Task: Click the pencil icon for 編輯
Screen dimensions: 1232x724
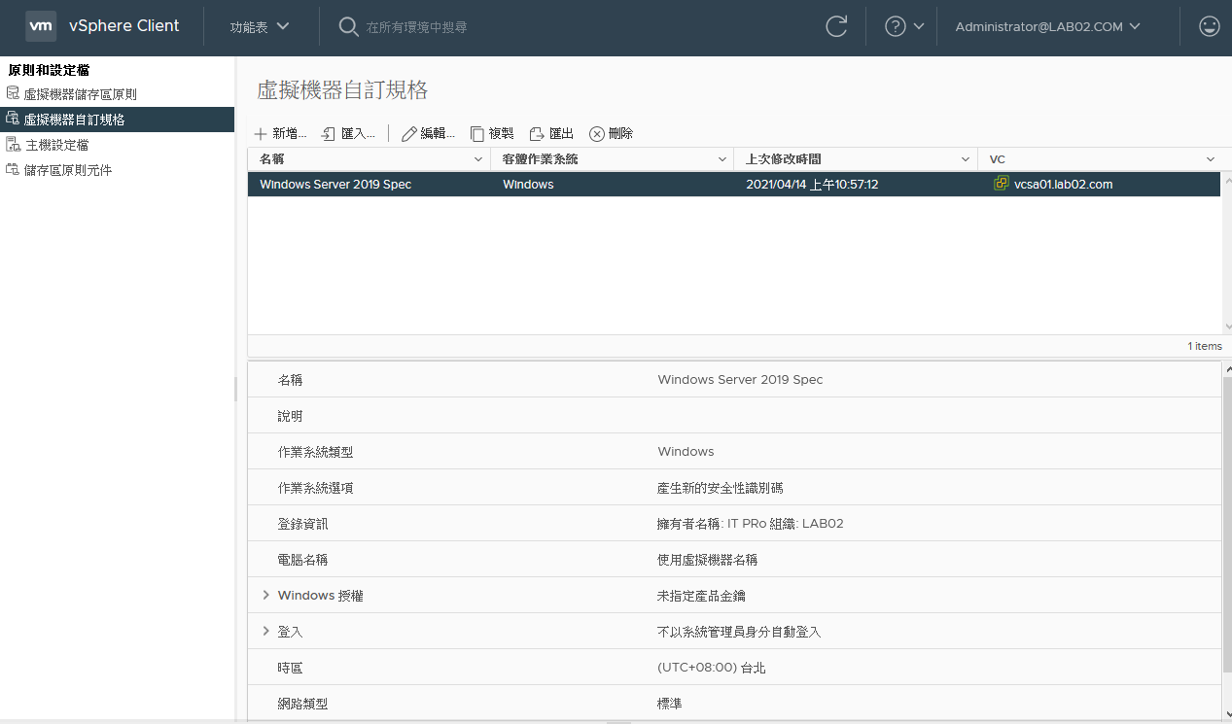Action: tap(408, 134)
